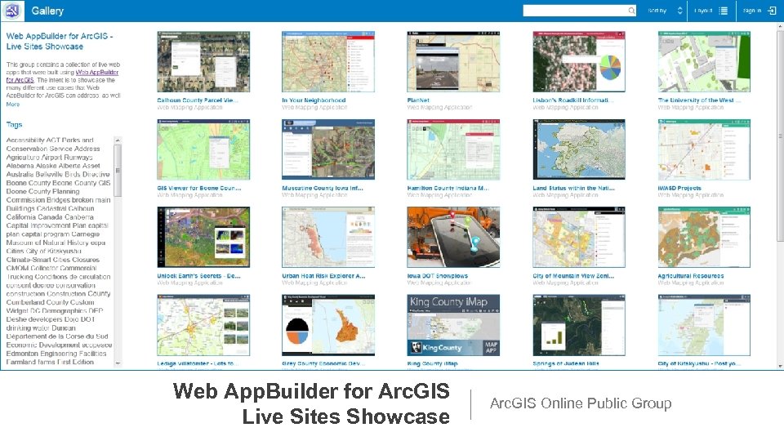Open Ledige villatomter thumbnail
The height and width of the screenshot is (441, 784).
203,325
